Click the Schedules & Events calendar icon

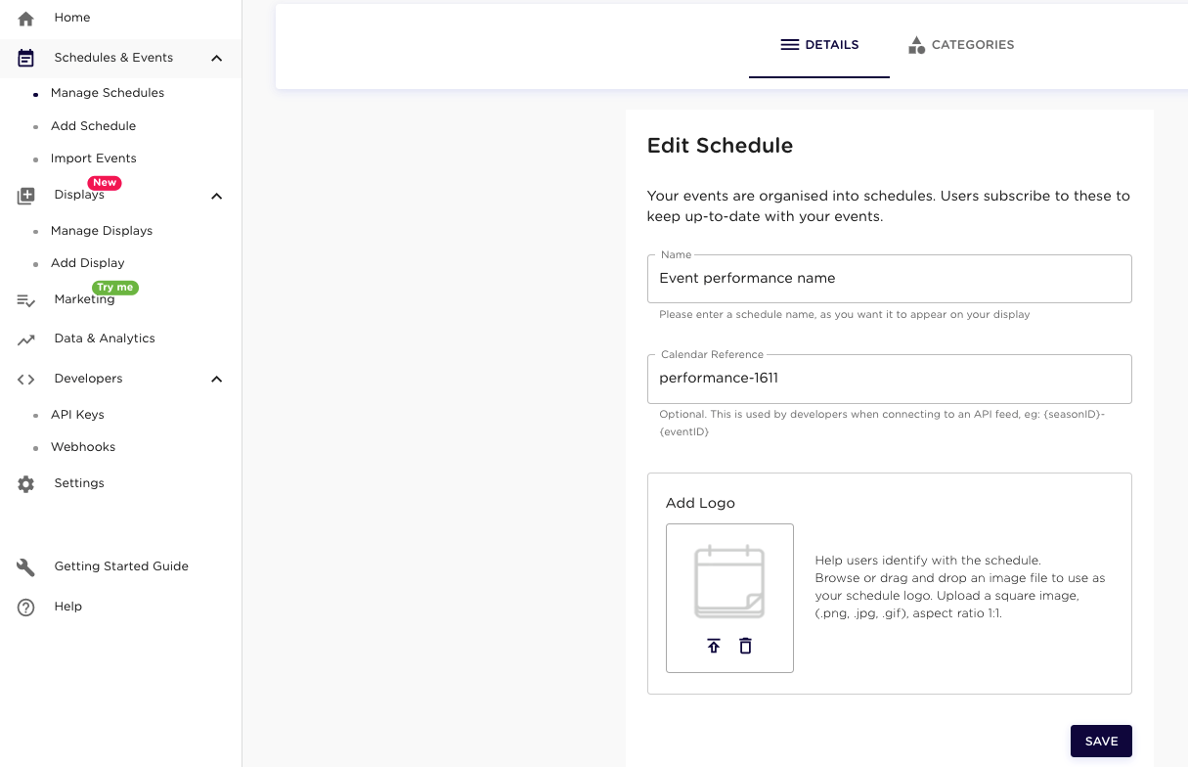coord(26,59)
